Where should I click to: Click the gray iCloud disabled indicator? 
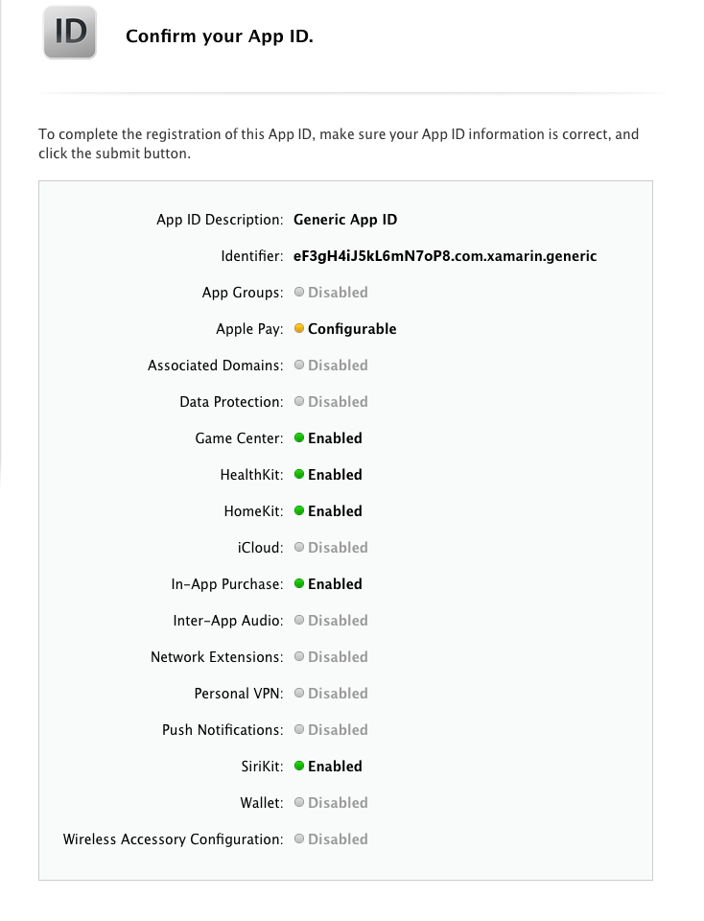pos(299,548)
